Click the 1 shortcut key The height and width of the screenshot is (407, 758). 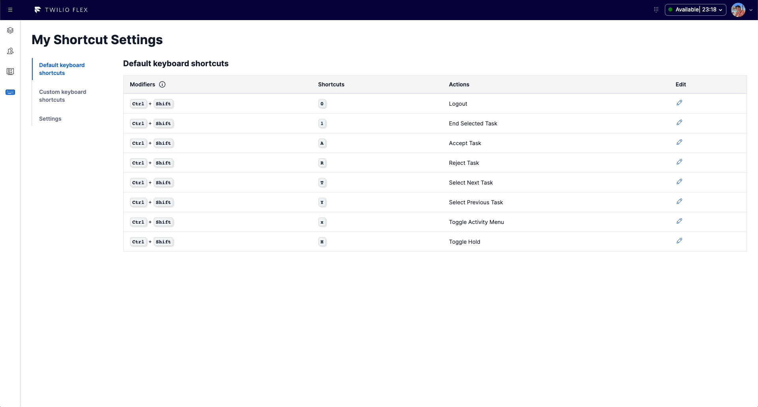tap(322, 123)
